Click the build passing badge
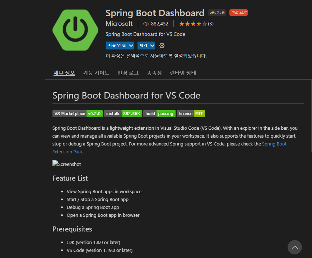 point(159,114)
